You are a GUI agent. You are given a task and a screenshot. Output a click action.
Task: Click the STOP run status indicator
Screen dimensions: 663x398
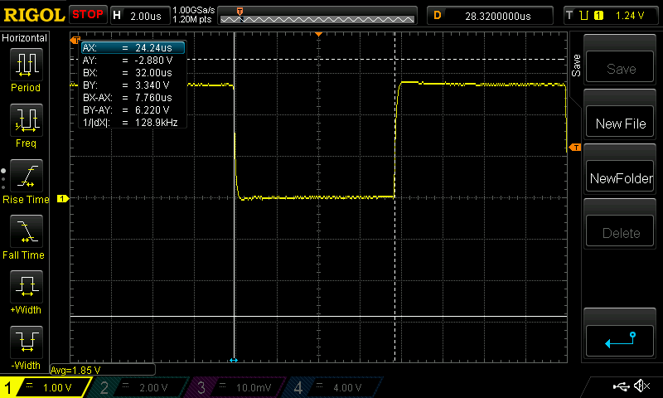pos(87,14)
